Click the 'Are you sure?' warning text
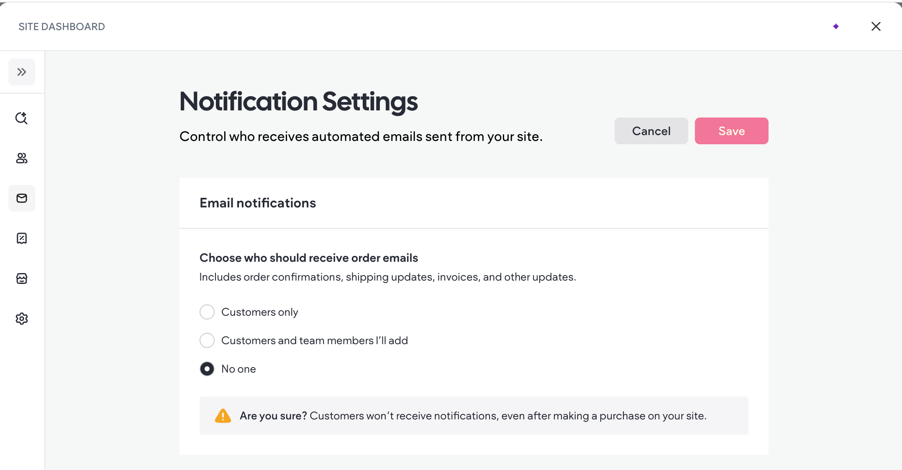The image size is (902, 470). (x=273, y=416)
